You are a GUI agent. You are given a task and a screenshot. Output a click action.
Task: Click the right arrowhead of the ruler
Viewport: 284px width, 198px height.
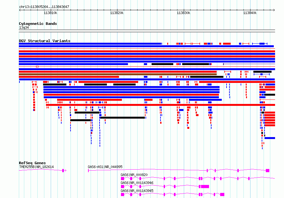[x=274, y=10]
